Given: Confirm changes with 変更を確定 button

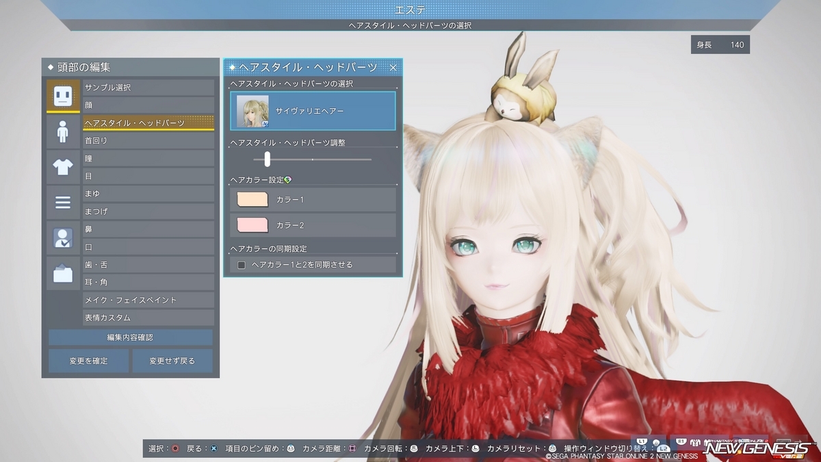Looking at the screenshot, I should [x=88, y=361].
